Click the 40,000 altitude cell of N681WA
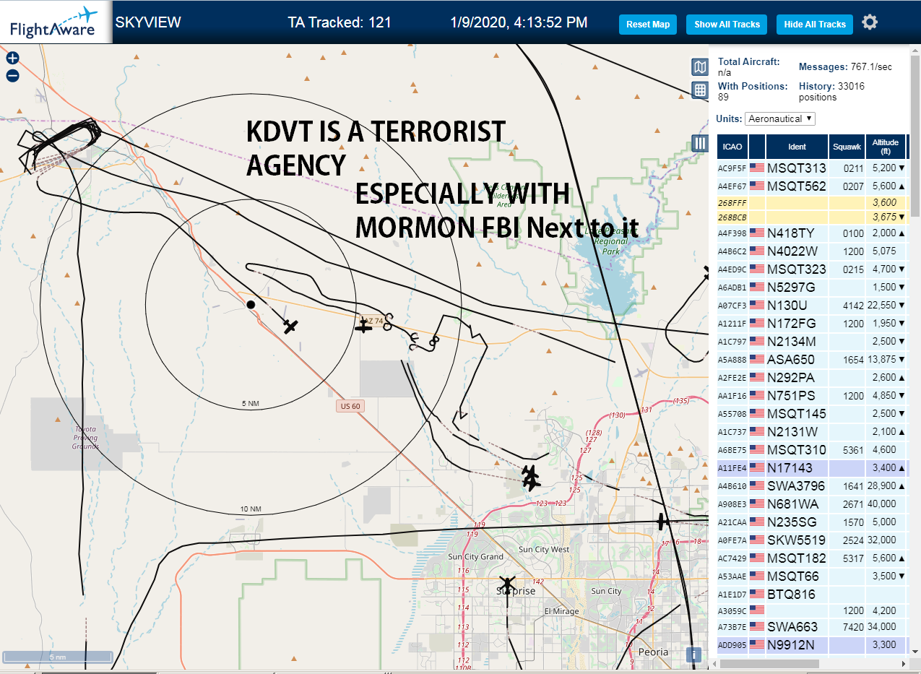This screenshot has height=674, width=921. (x=885, y=504)
